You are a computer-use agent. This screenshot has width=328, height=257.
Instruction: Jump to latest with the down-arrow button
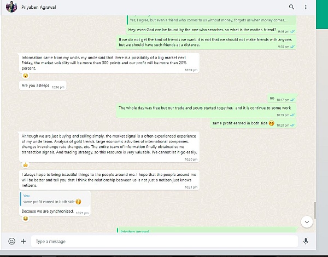(307, 222)
